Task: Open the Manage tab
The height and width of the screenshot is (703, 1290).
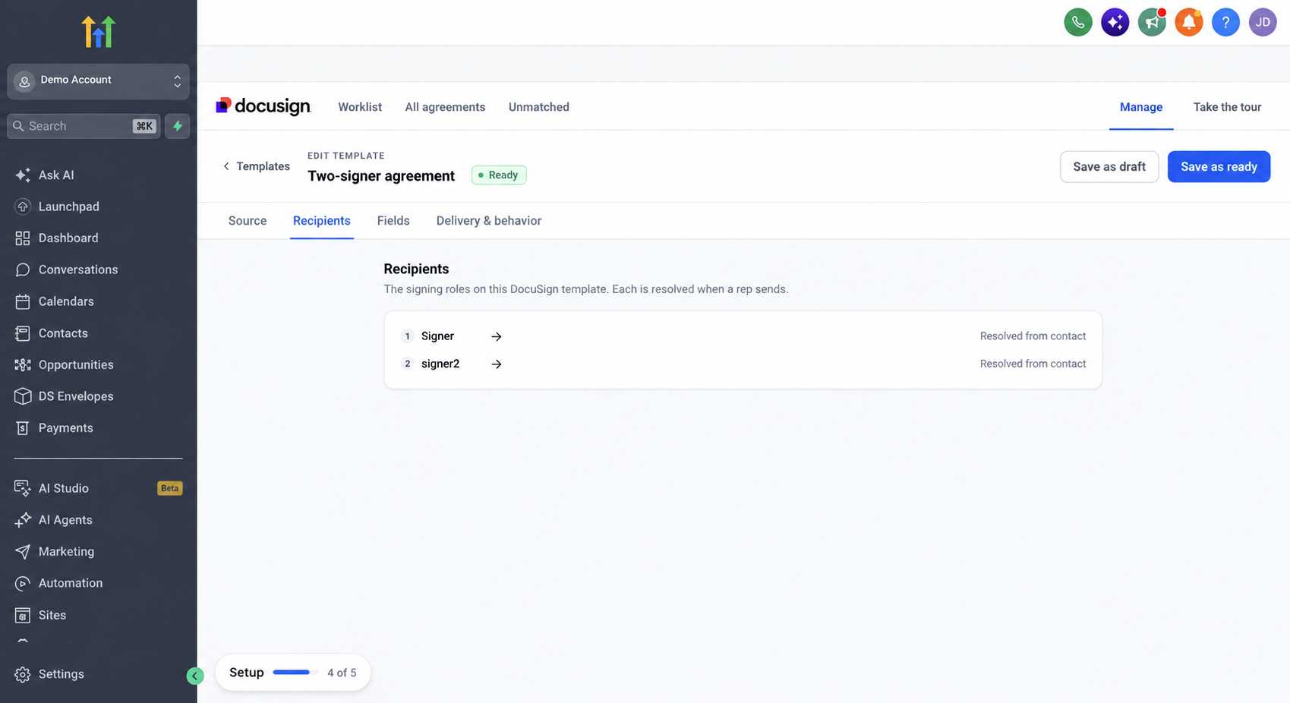Action: click(x=1141, y=107)
